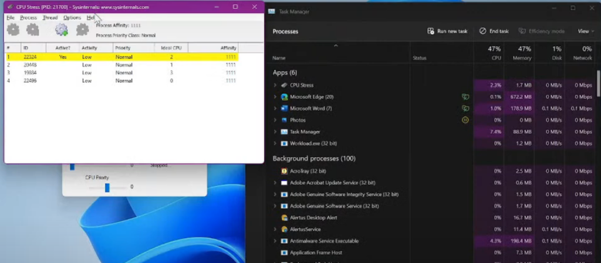Image resolution: width=601 pixels, height=263 pixels.
Task: Click the Photos app icon
Action: (284, 120)
